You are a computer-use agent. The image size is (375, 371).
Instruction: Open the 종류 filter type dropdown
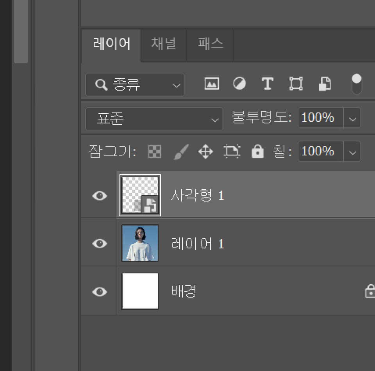click(x=135, y=85)
